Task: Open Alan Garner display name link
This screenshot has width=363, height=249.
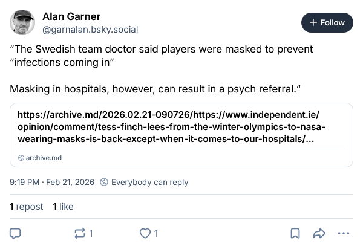Action: 71,16
